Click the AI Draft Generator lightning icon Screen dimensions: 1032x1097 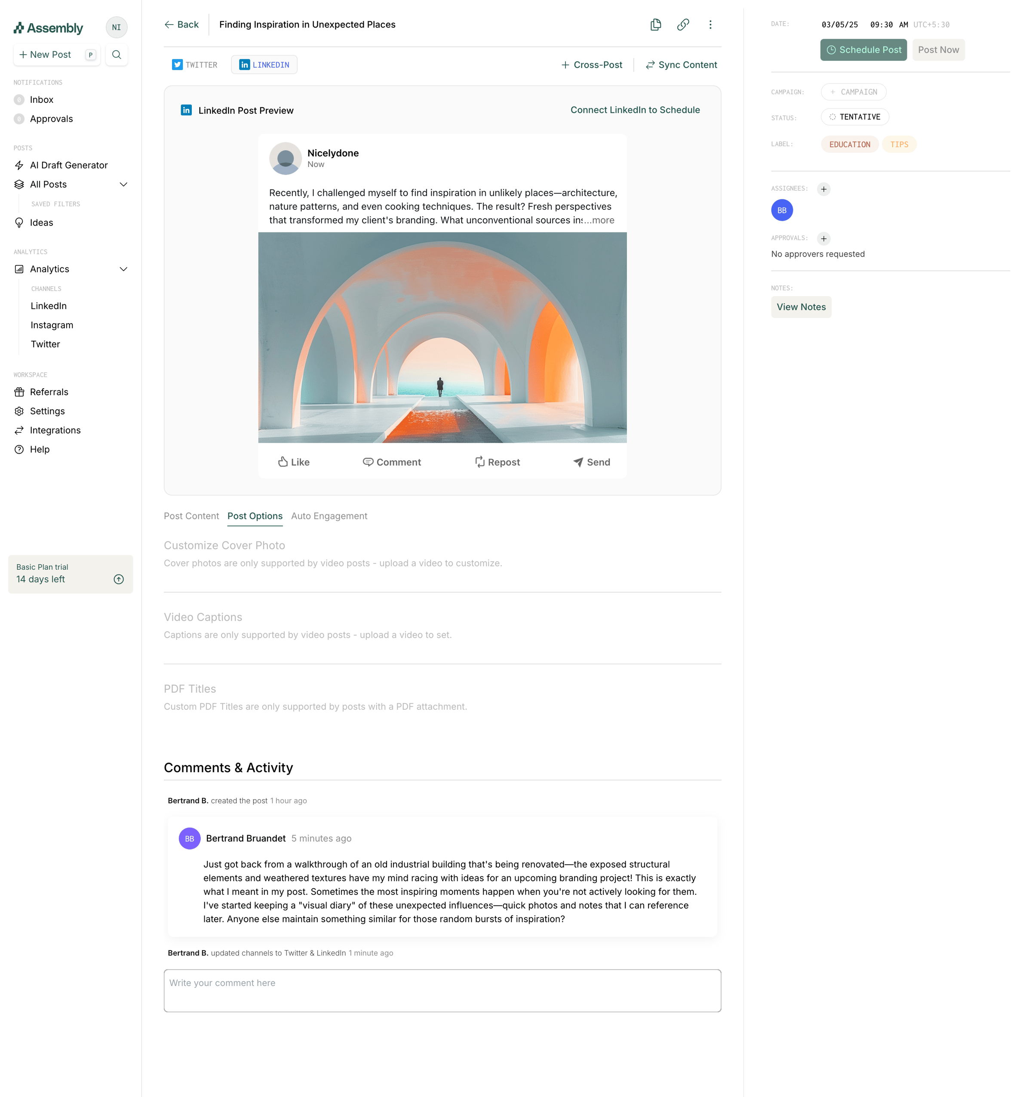(x=19, y=165)
